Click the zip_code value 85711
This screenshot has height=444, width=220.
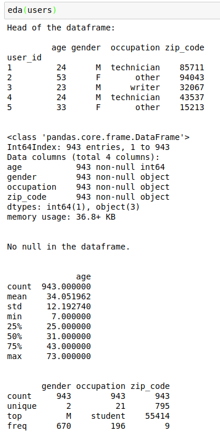192,68
